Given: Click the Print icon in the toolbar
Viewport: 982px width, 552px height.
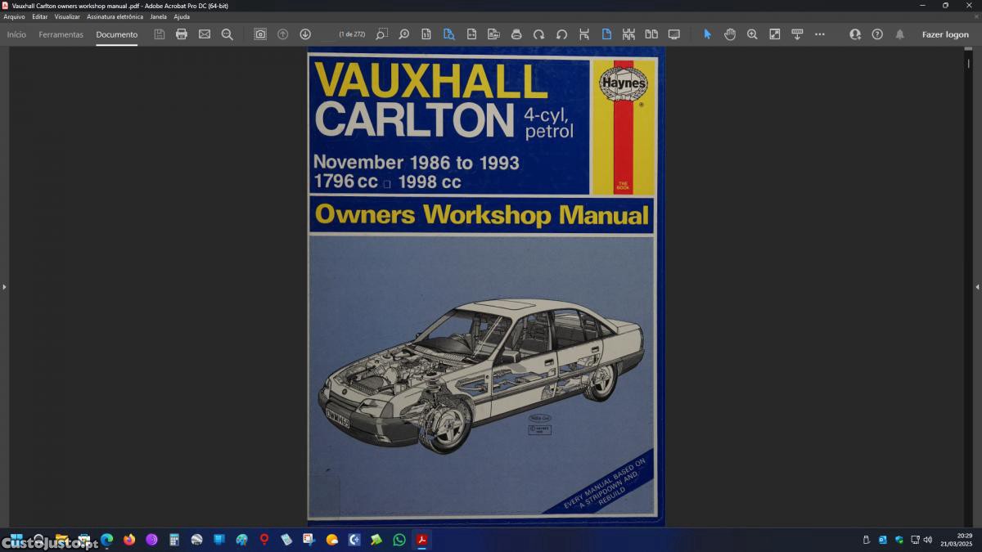Looking at the screenshot, I should (x=182, y=34).
